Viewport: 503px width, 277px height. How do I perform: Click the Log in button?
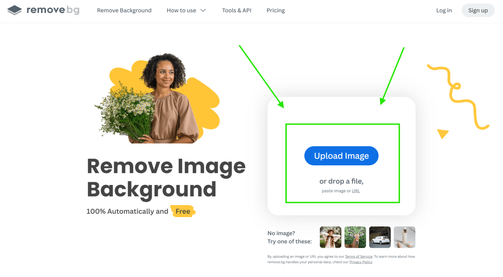(x=444, y=10)
